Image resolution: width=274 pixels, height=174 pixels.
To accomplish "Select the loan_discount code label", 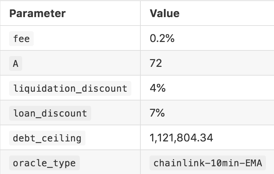I will point(50,113).
